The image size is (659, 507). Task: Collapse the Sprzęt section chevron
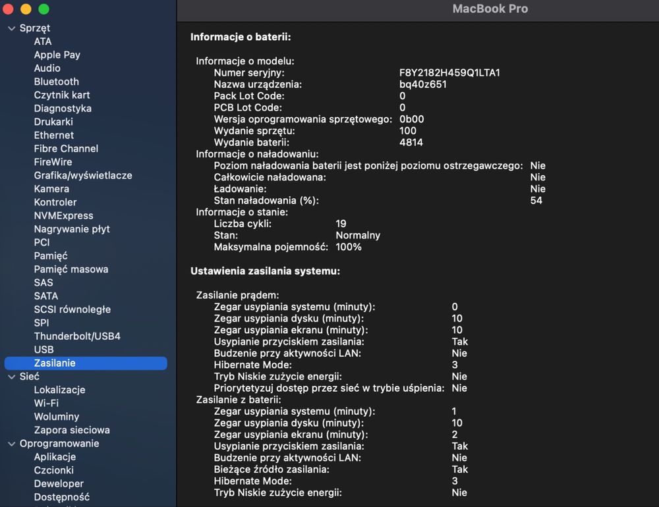coord(12,28)
